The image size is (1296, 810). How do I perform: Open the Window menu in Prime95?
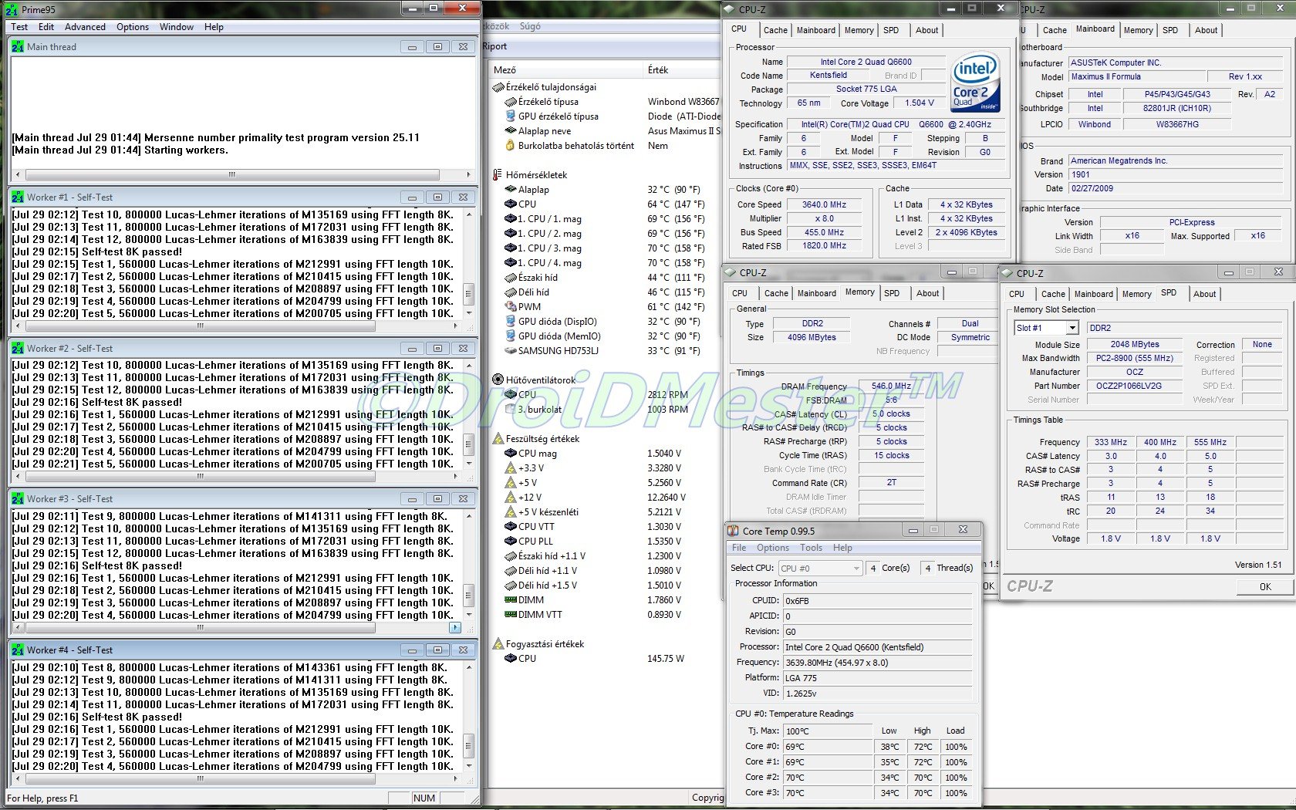tap(177, 27)
